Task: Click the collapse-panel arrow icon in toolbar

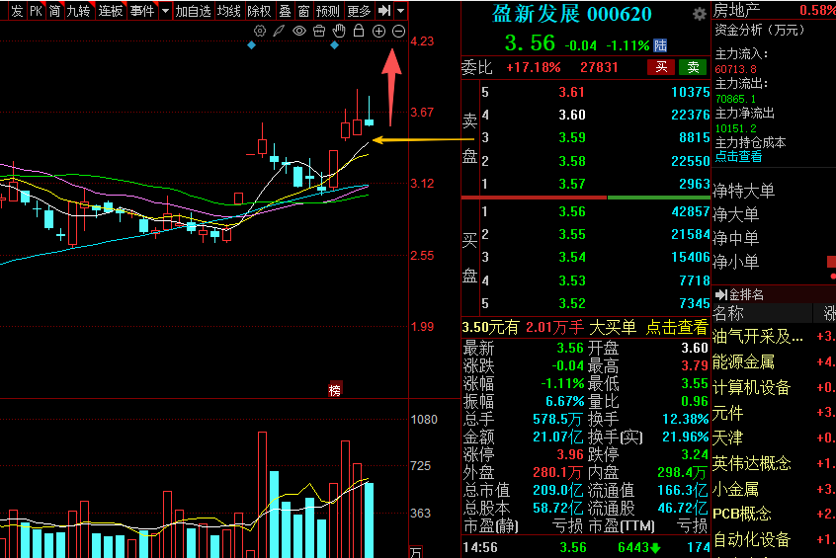Action: [x=384, y=10]
